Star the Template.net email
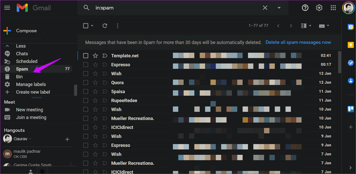This screenshot has width=356, height=174. click(95, 56)
